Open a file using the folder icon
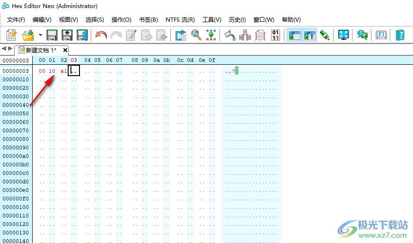Screen dimensions: 413x243 28,35
